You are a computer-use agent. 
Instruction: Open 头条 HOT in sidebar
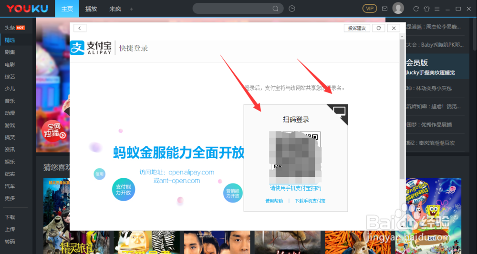pyautogui.click(x=15, y=28)
